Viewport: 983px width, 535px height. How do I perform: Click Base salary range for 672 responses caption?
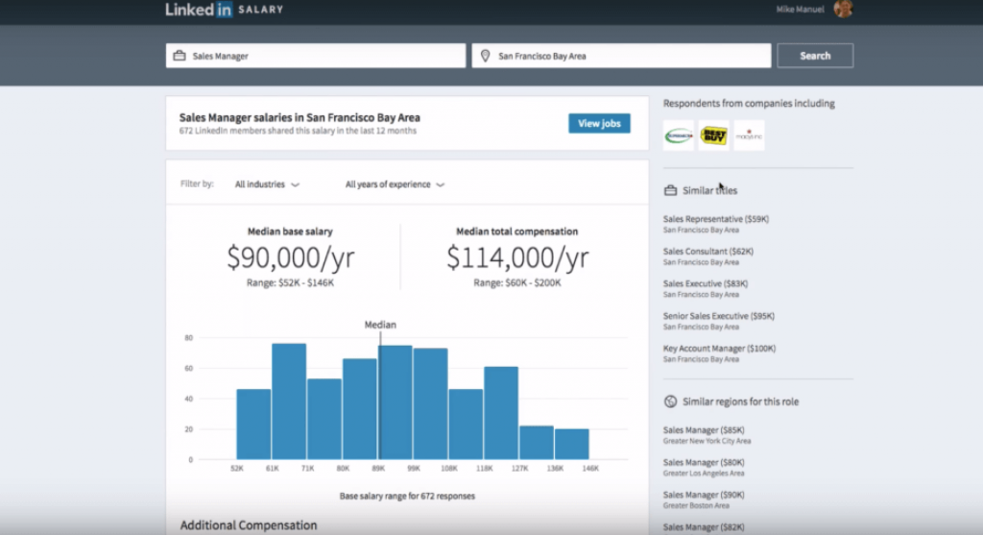tap(407, 497)
